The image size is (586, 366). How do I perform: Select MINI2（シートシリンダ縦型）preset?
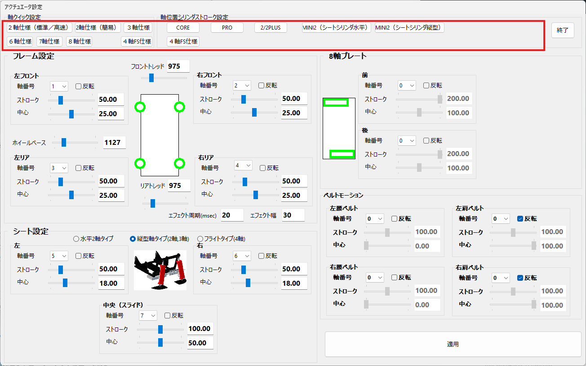[409, 28]
